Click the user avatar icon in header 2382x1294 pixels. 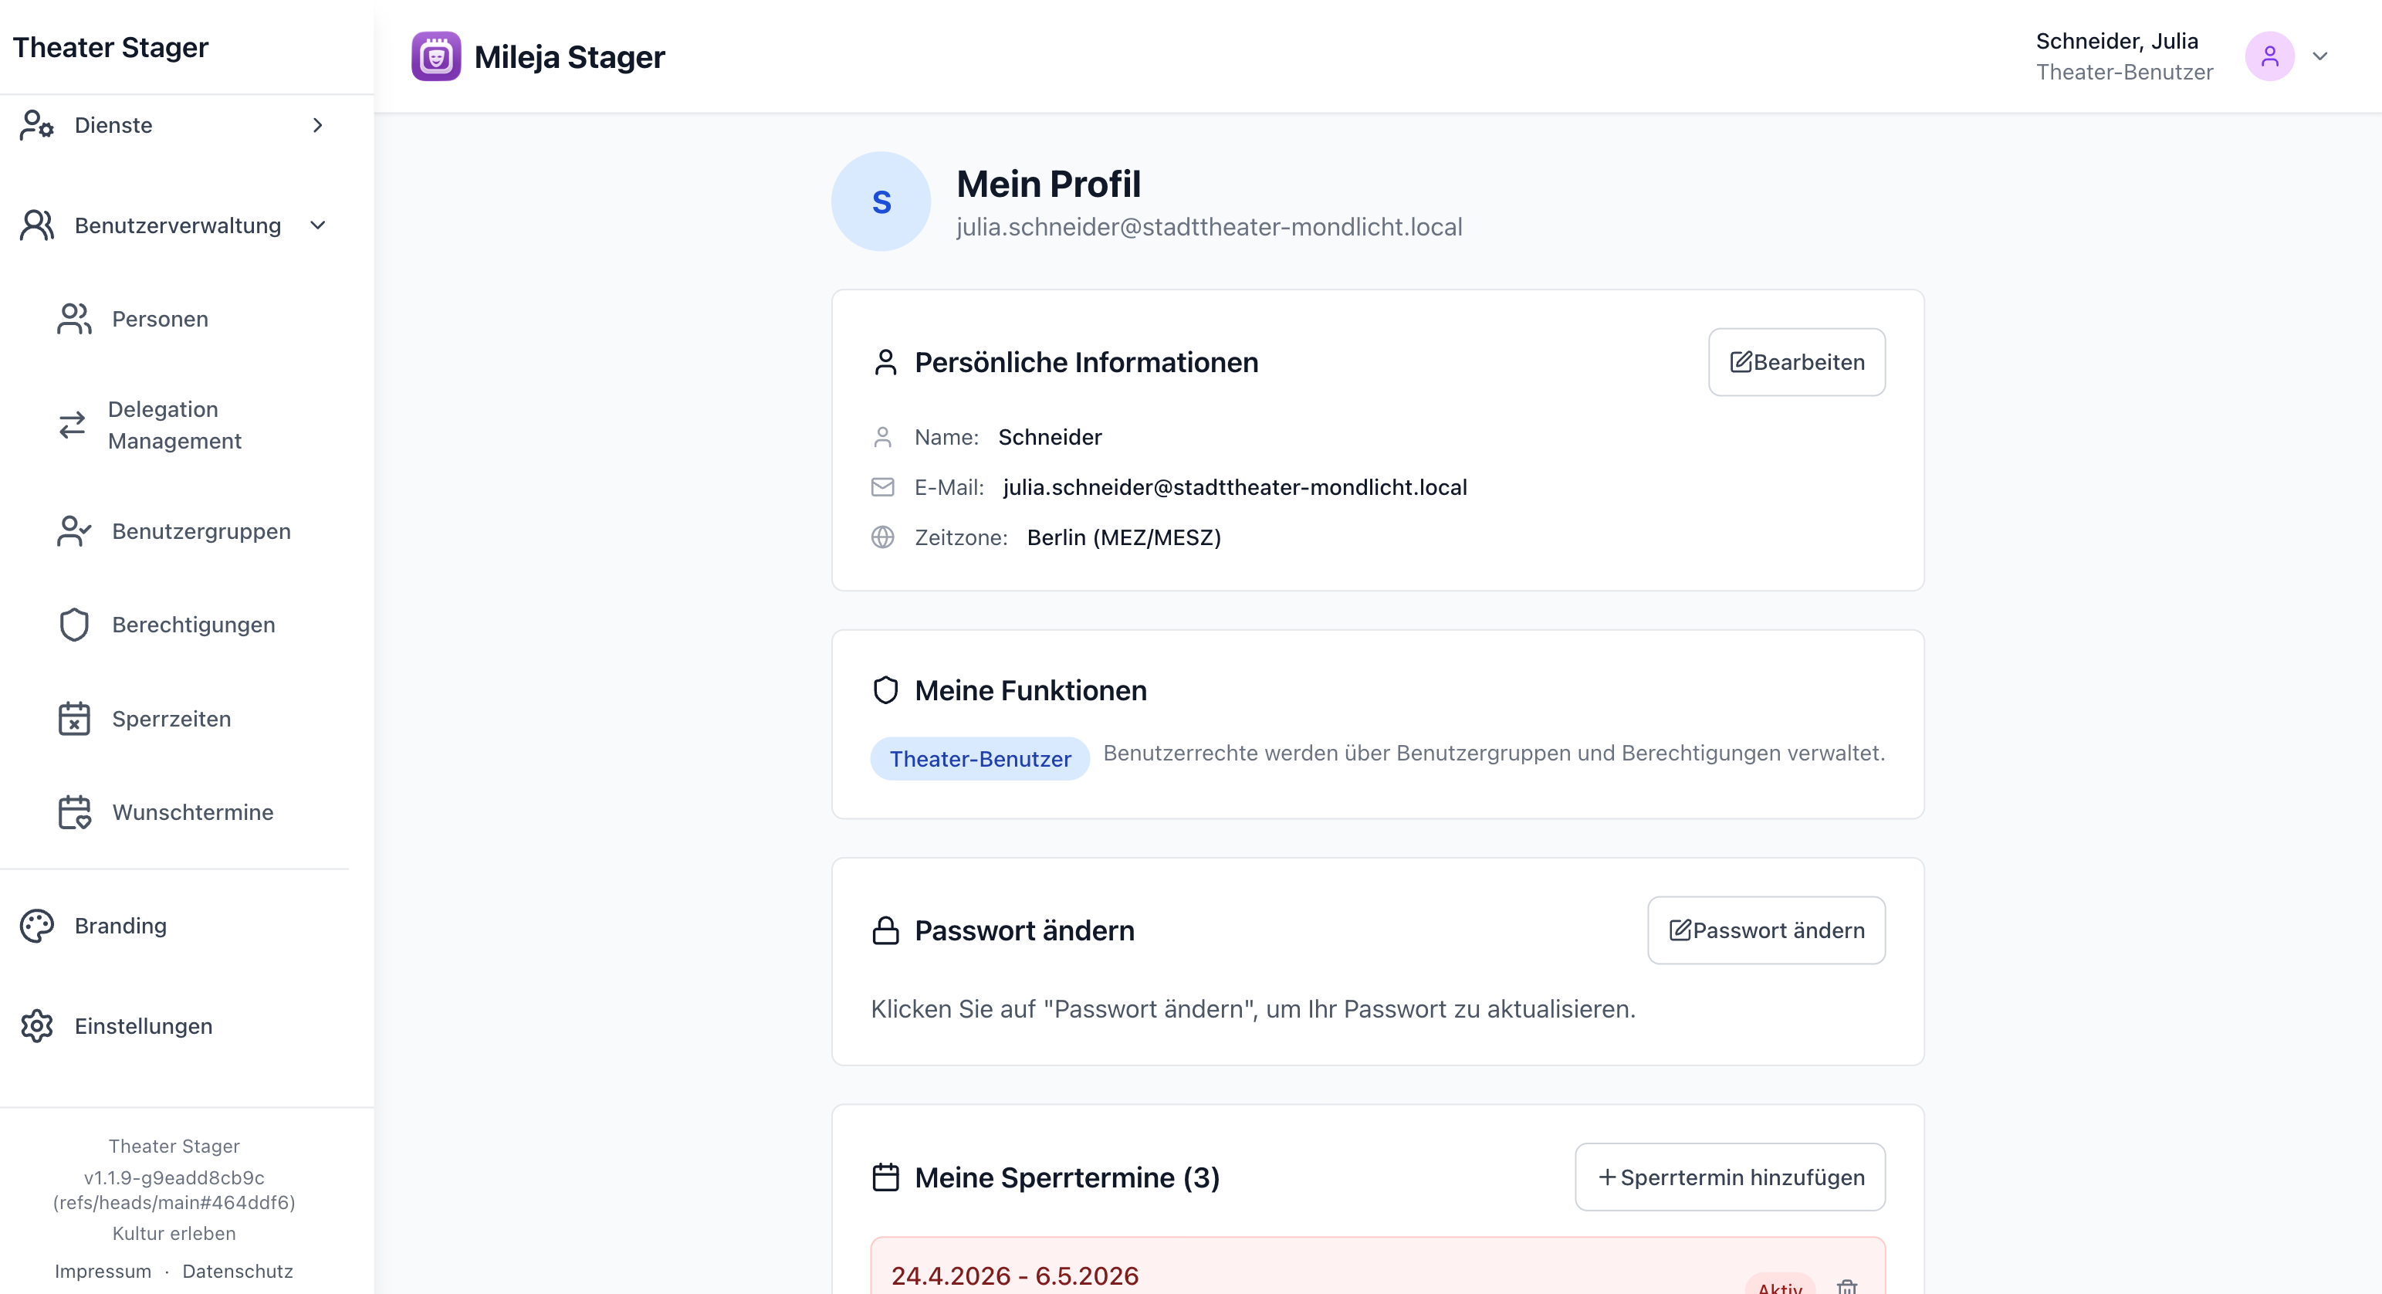(2269, 56)
